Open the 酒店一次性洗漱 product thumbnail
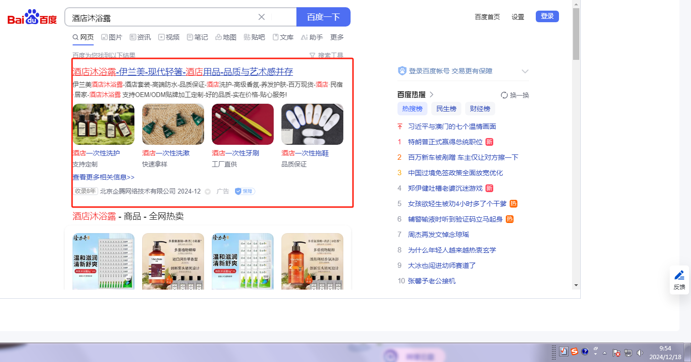The image size is (691, 362). 173,124
